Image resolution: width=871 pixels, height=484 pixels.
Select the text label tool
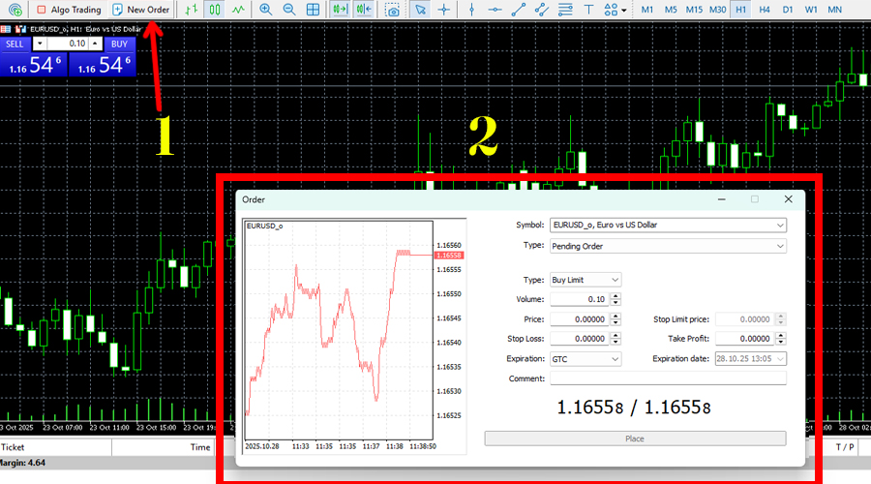(x=588, y=10)
